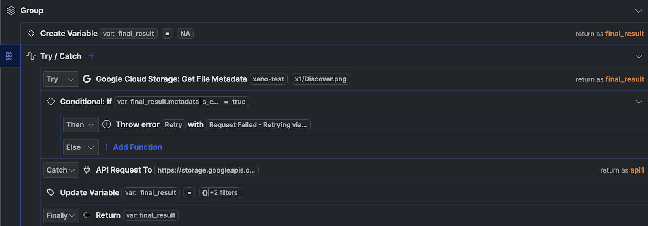Click the Try / Catch pulse icon
Viewport: 648px width, 226px height.
[31, 56]
